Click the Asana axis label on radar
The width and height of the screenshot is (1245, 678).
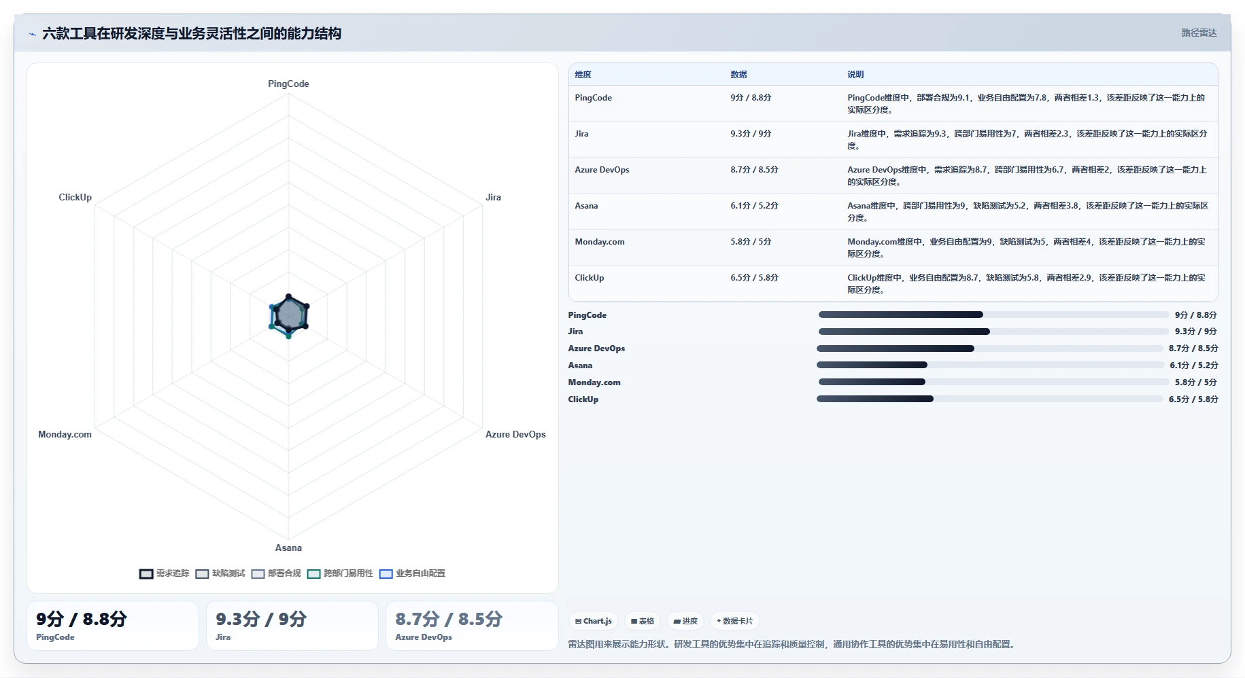[288, 548]
